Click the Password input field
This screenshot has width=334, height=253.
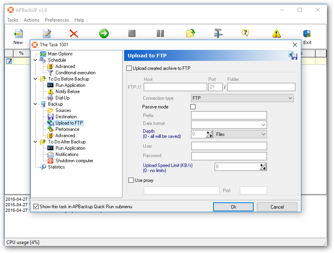tap(229, 156)
